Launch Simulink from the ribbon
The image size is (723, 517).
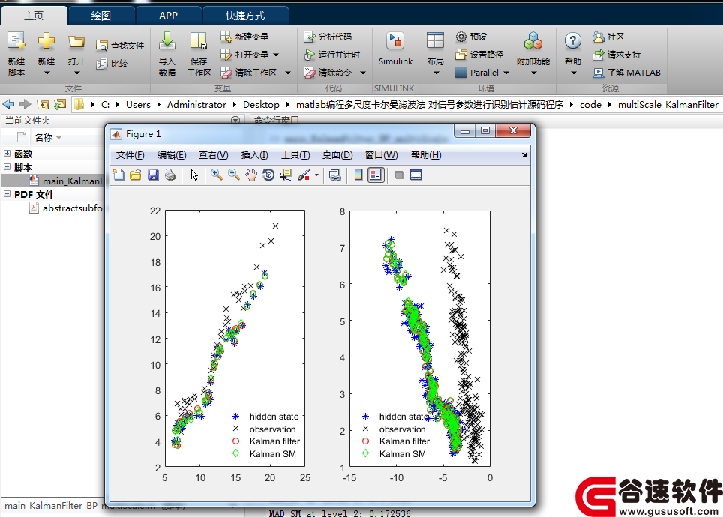395,49
